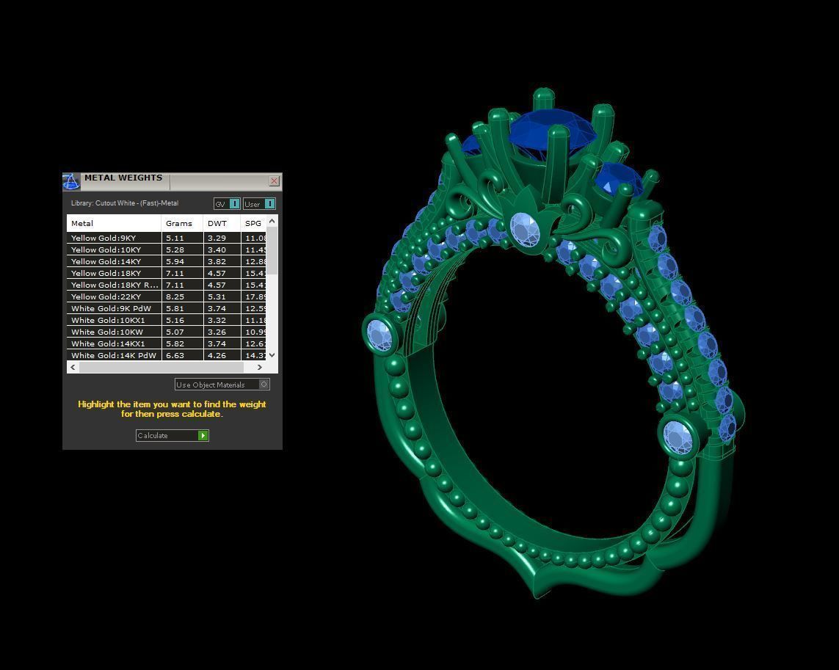Click the 3.29 DWT value for 9KY
Viewport: 839px width, 670px height.
click(217, 238)
